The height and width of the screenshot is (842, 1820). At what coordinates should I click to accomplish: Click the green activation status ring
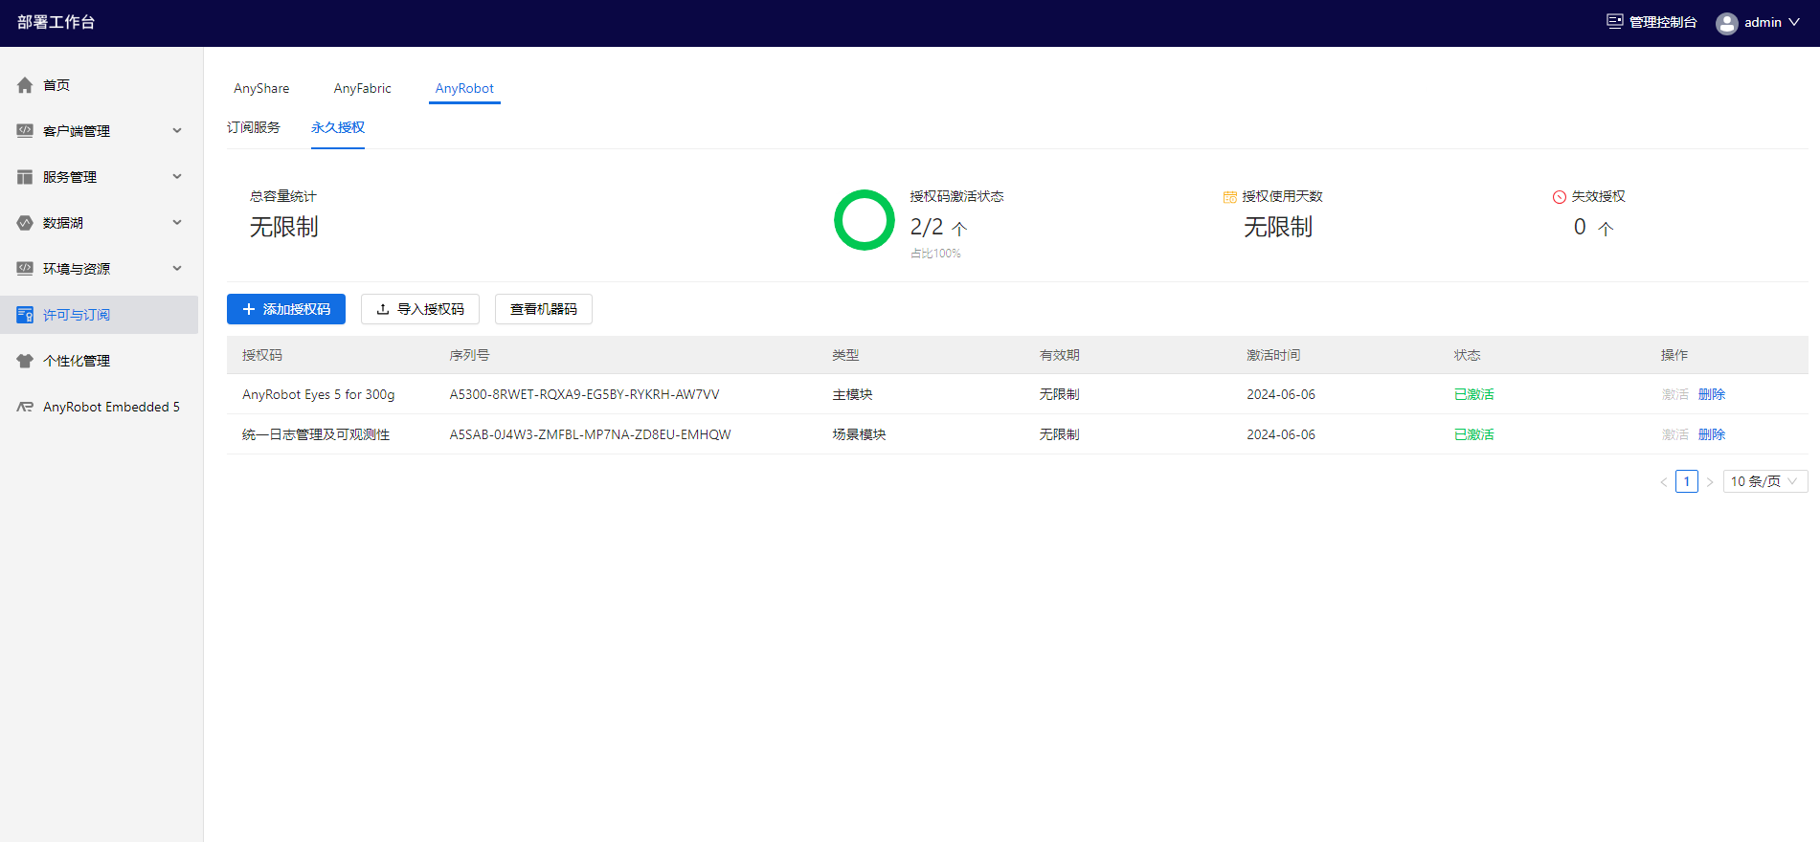click(865, 220)
